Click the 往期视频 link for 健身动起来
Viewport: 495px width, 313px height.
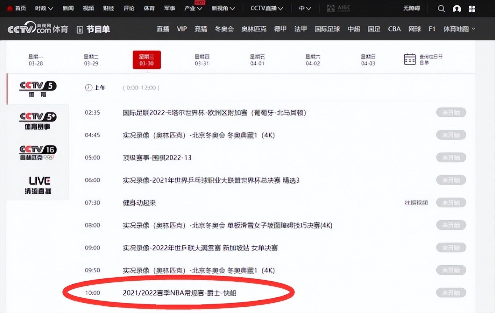(416, 203)
